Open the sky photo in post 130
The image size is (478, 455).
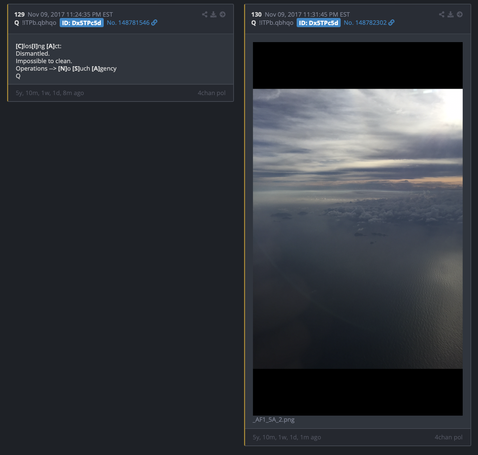[x=358, y=229]
